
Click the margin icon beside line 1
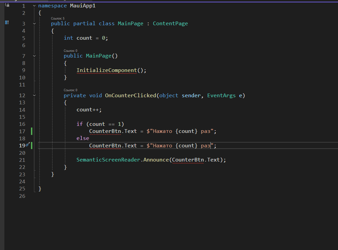(x=7, y=5)
